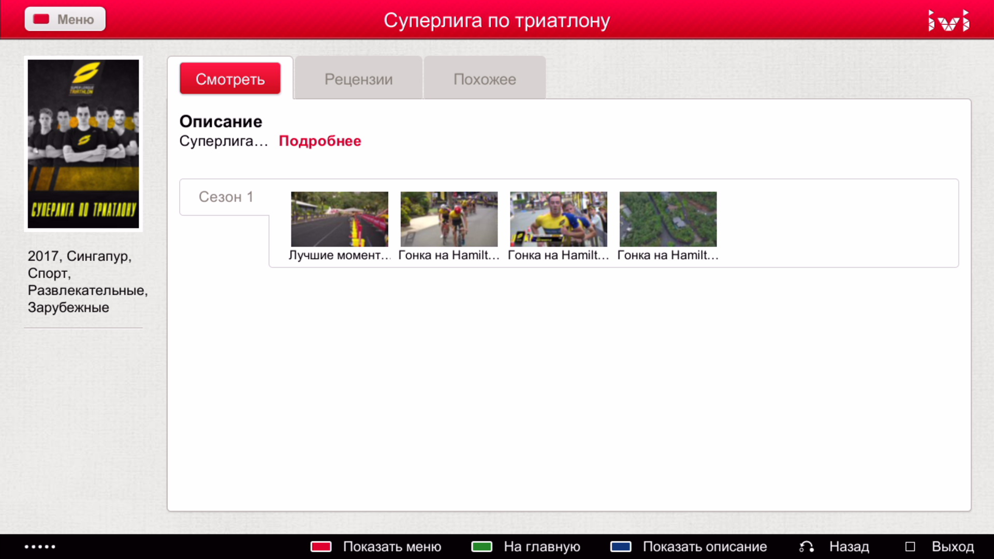Click the square exit icon for Выход
The image size is (994, 559).
910,547
